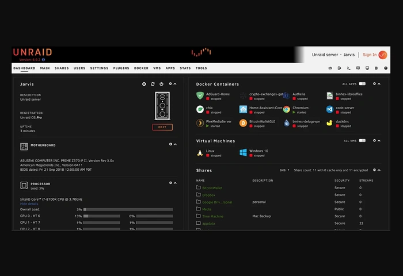Open the Dropbox share link
The width and height of the screenshot is (403, 276).
[x=208, y=195]
